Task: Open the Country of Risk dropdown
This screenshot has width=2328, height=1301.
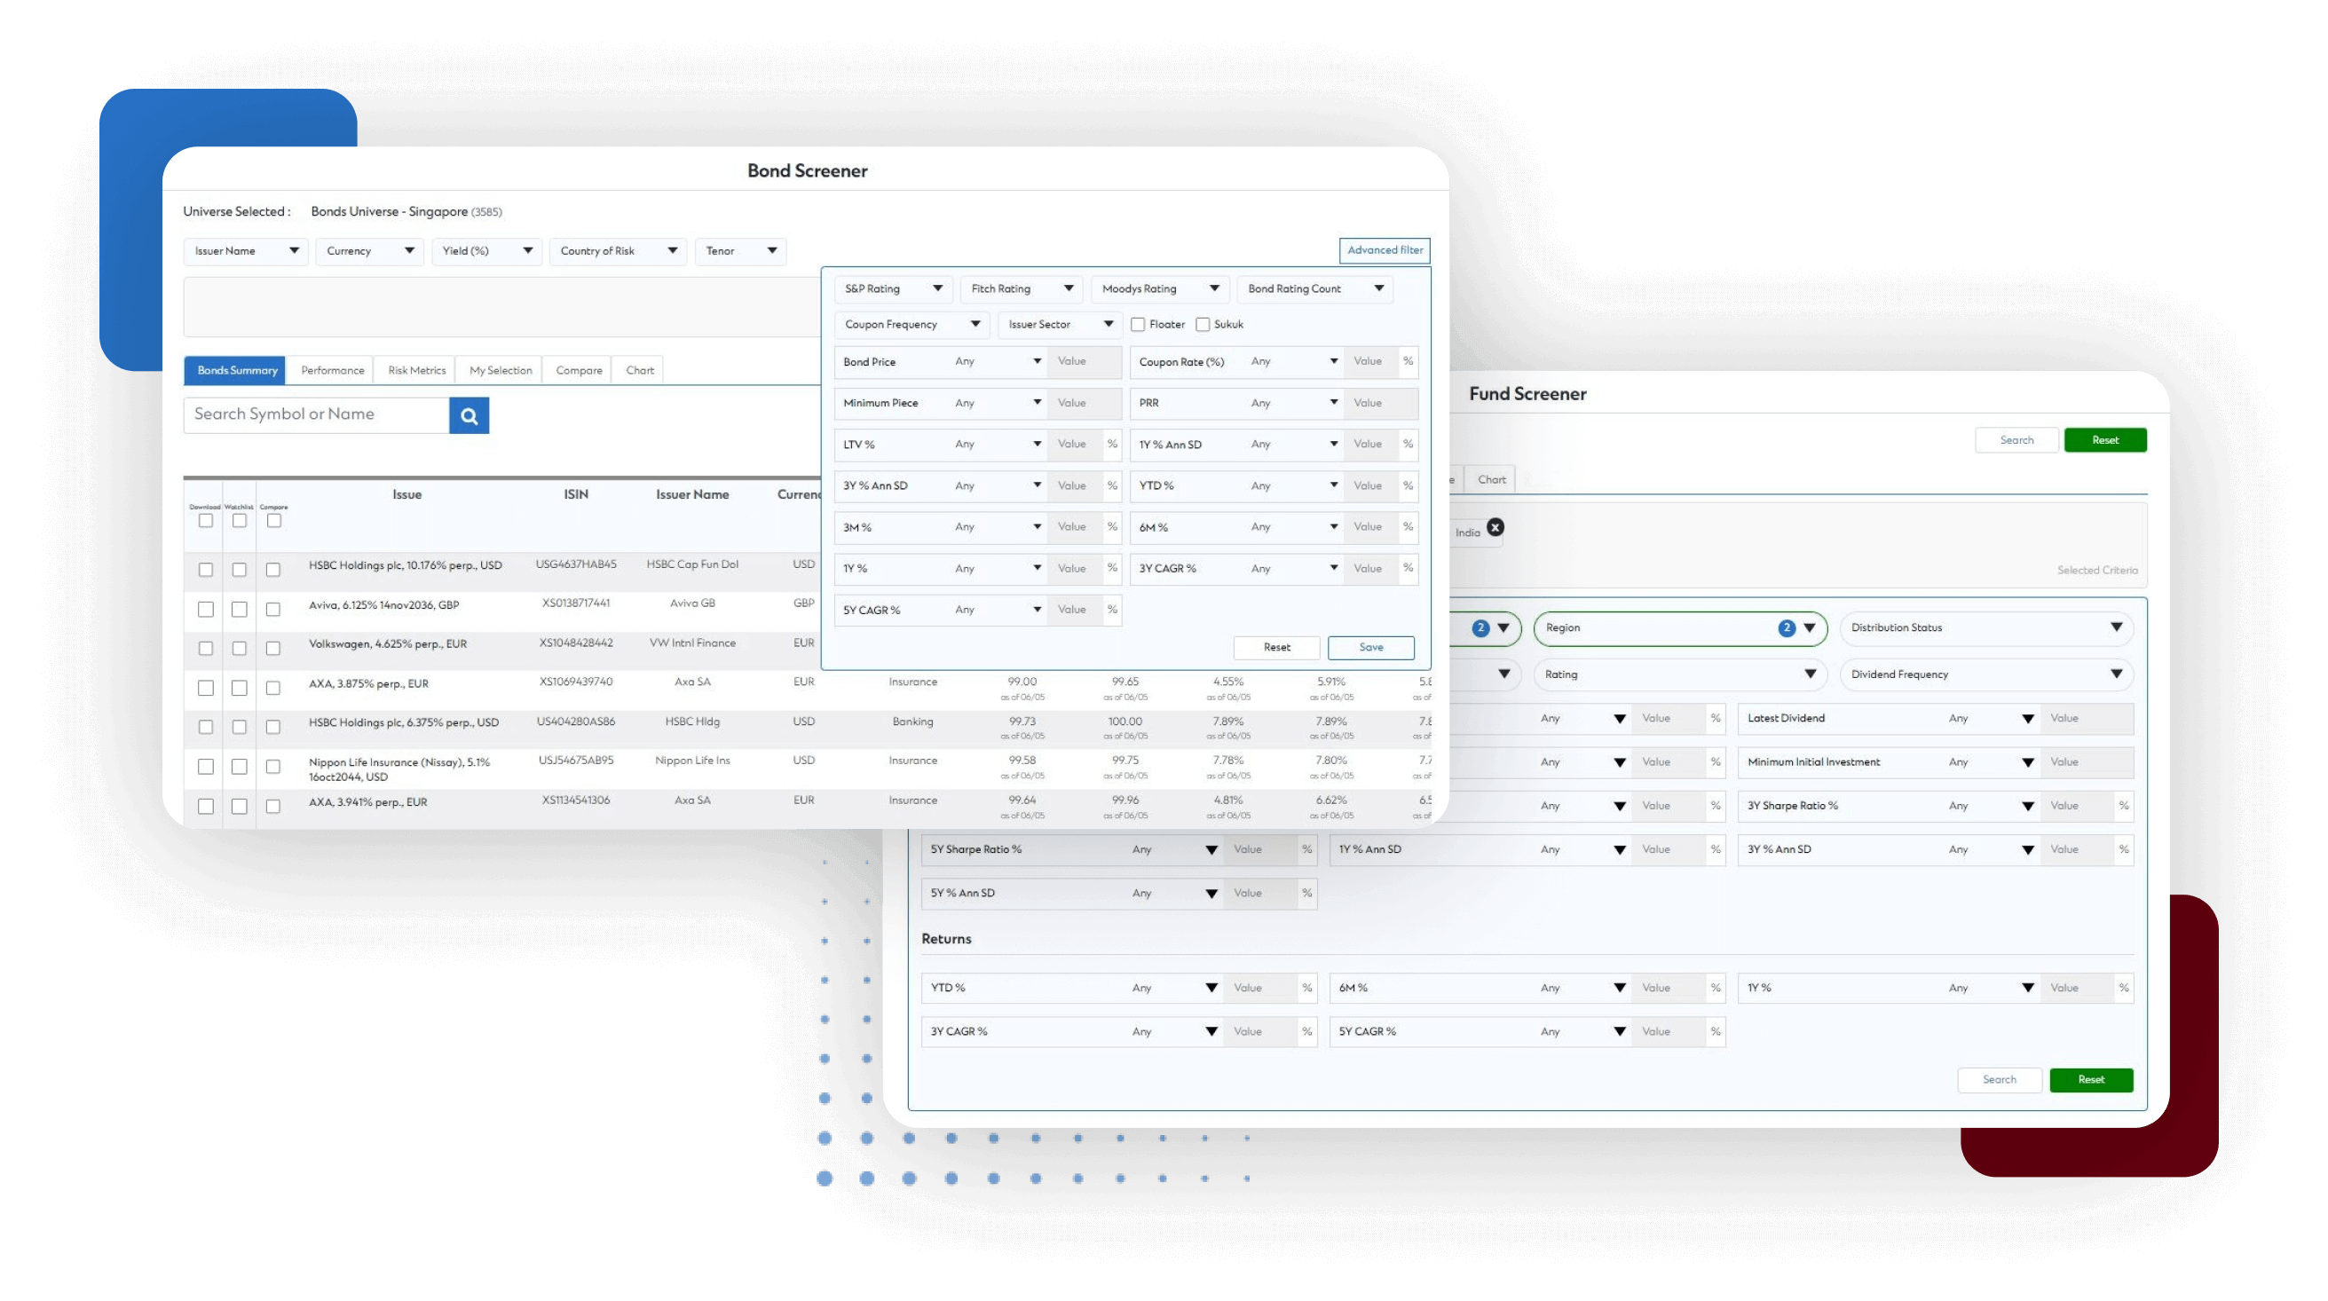Action: pos(618,251)
